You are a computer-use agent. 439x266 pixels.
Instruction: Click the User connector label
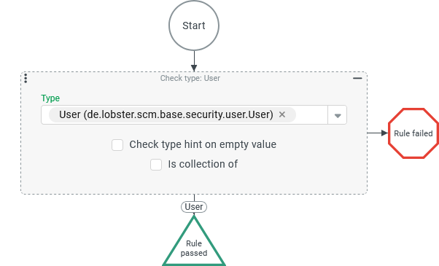pos(194,207)
